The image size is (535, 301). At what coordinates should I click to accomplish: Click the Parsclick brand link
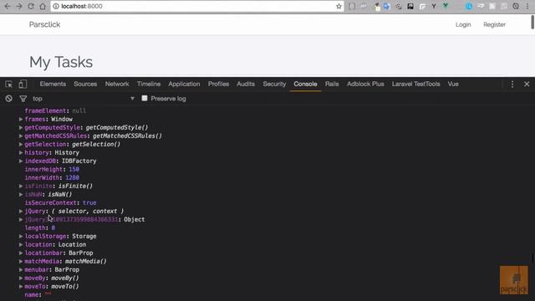click(x=44, y=24)
